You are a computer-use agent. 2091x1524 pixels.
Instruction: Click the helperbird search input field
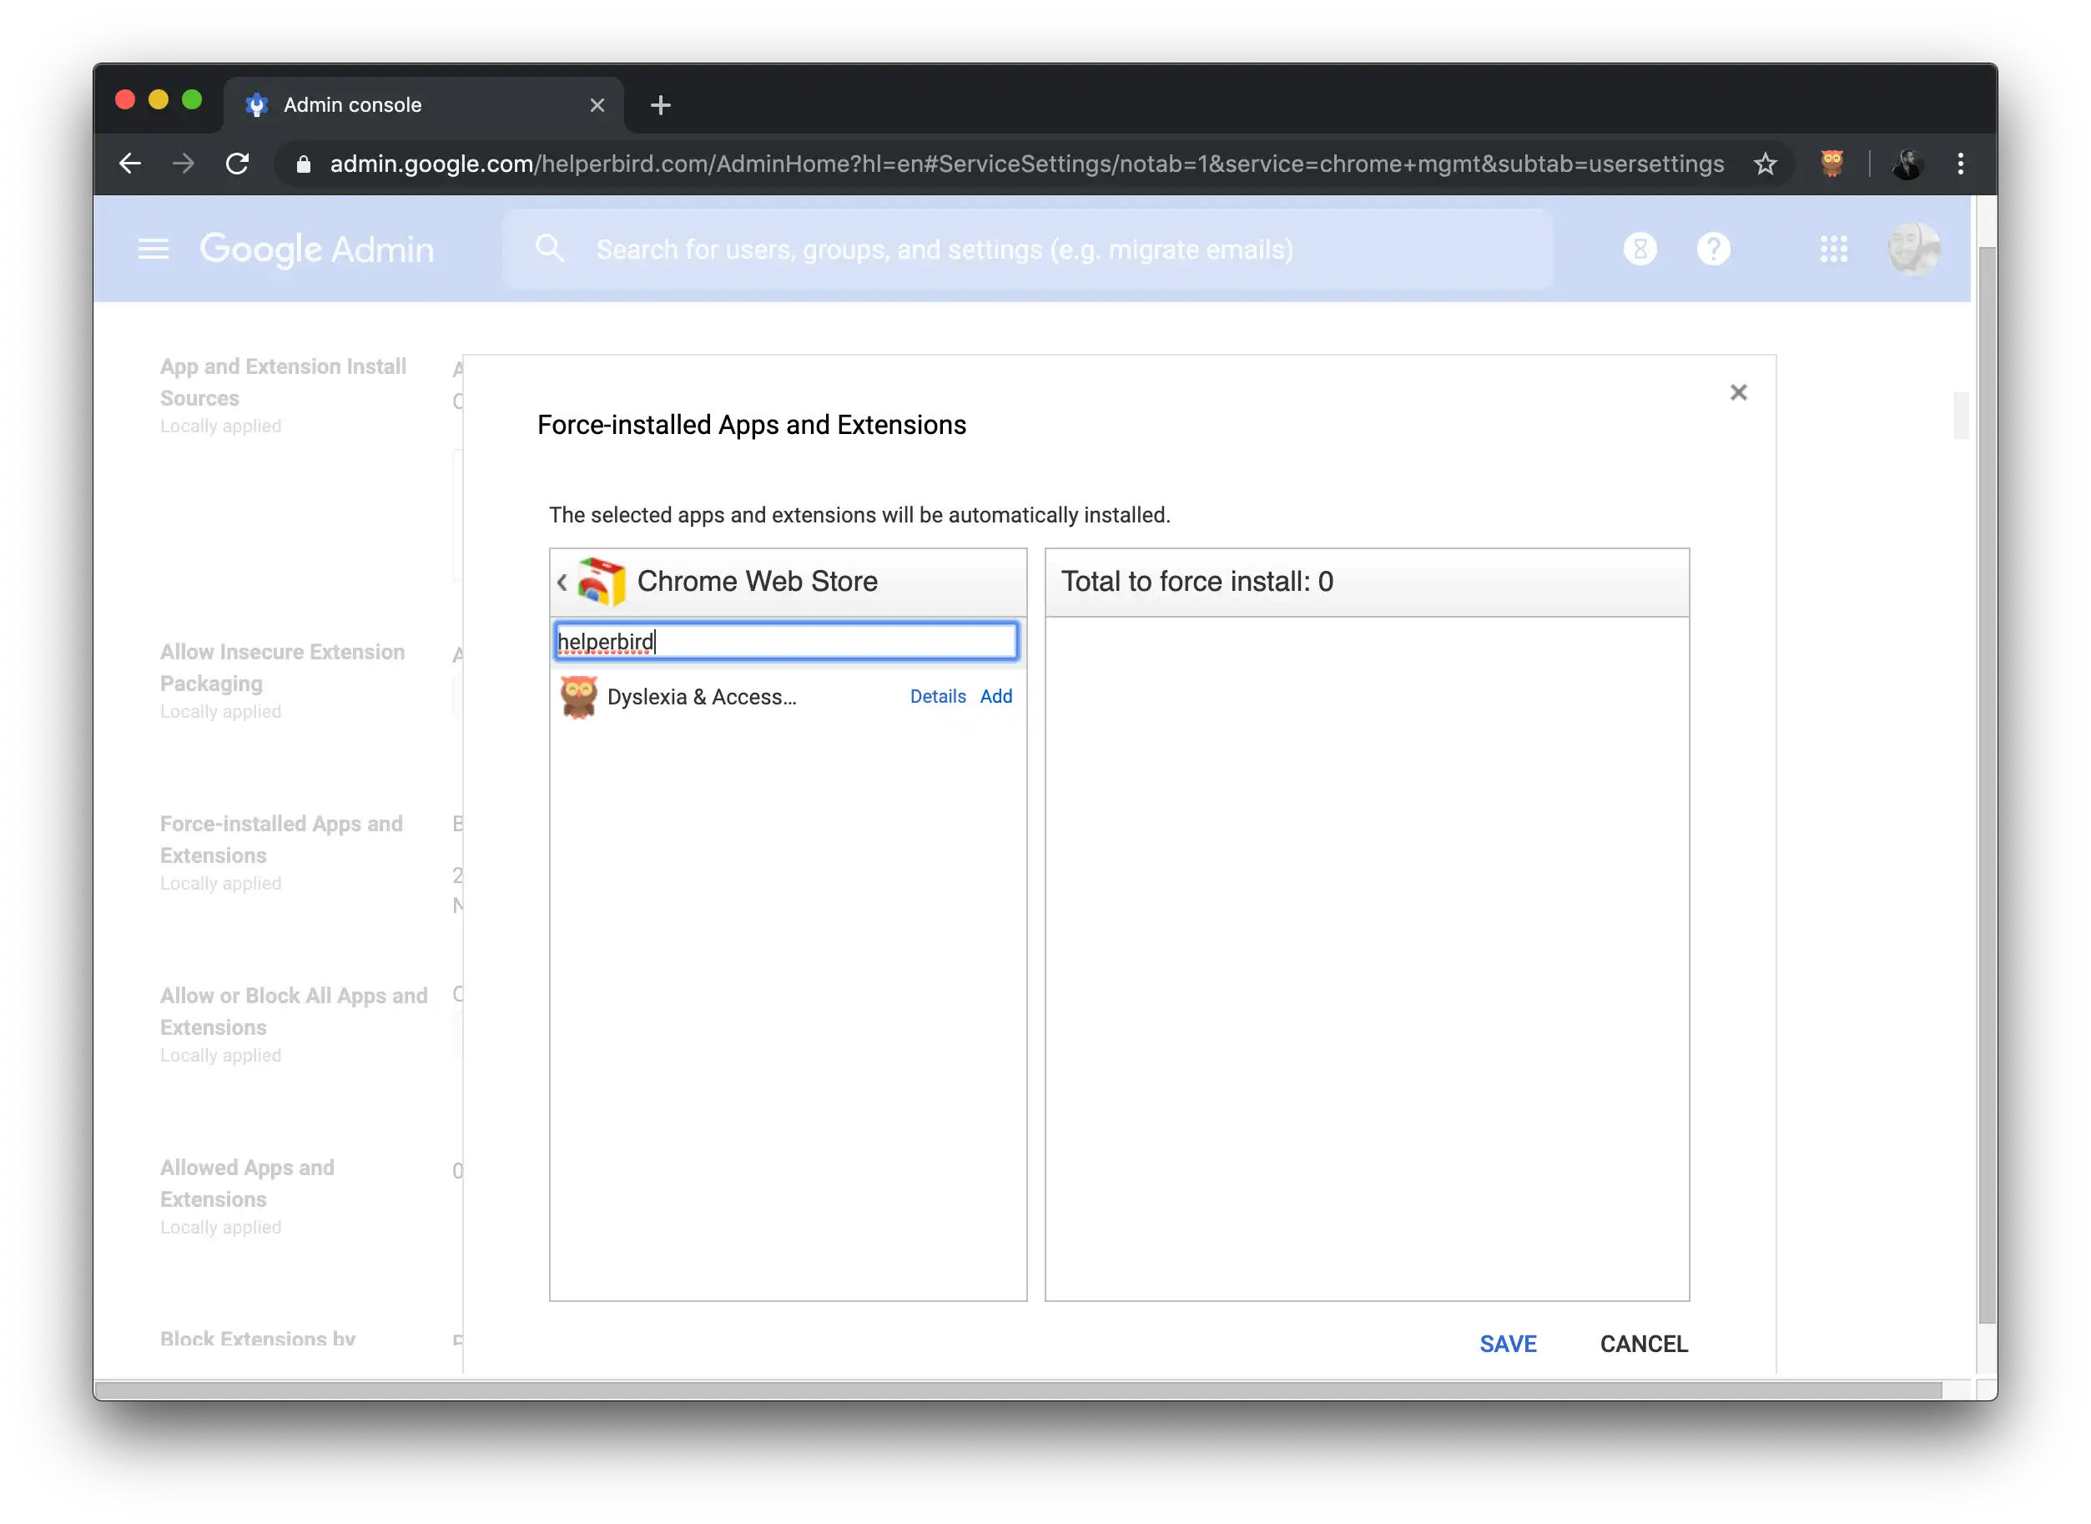(786, 639)
